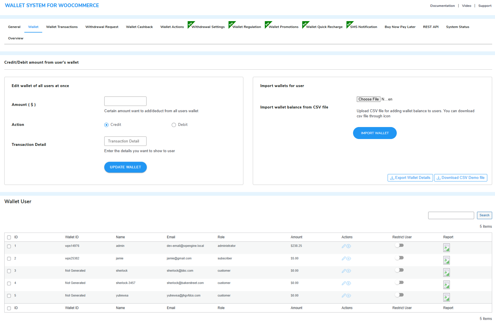Toggle Restrict User for sherlock@bbc.com
This screenshot has width=495, height=322.
(x=399, y=270)
